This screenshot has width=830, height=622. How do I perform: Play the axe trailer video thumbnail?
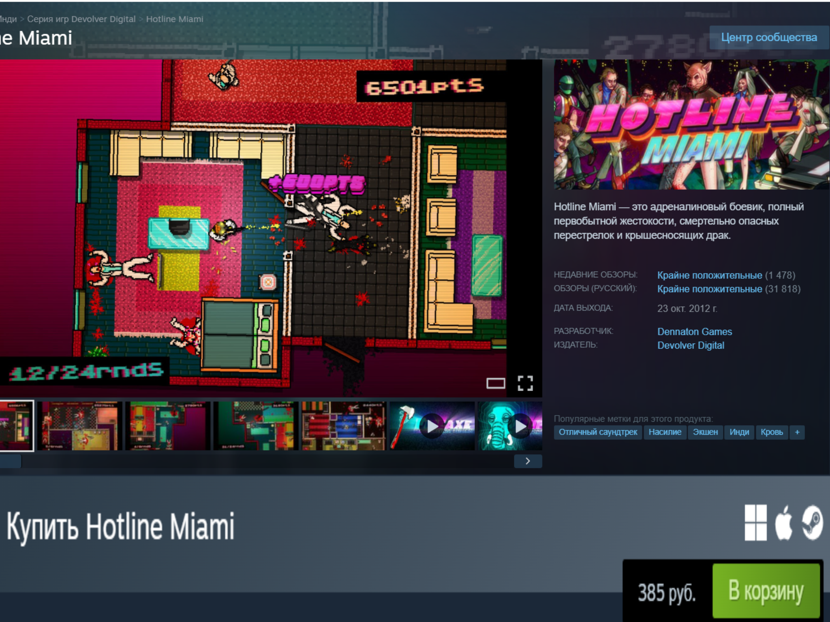pyautogui.click(x=432, y=426)
